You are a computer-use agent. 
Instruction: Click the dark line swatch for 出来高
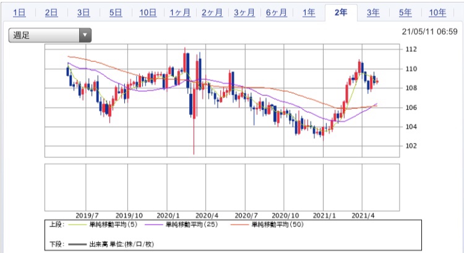(77, 244)
